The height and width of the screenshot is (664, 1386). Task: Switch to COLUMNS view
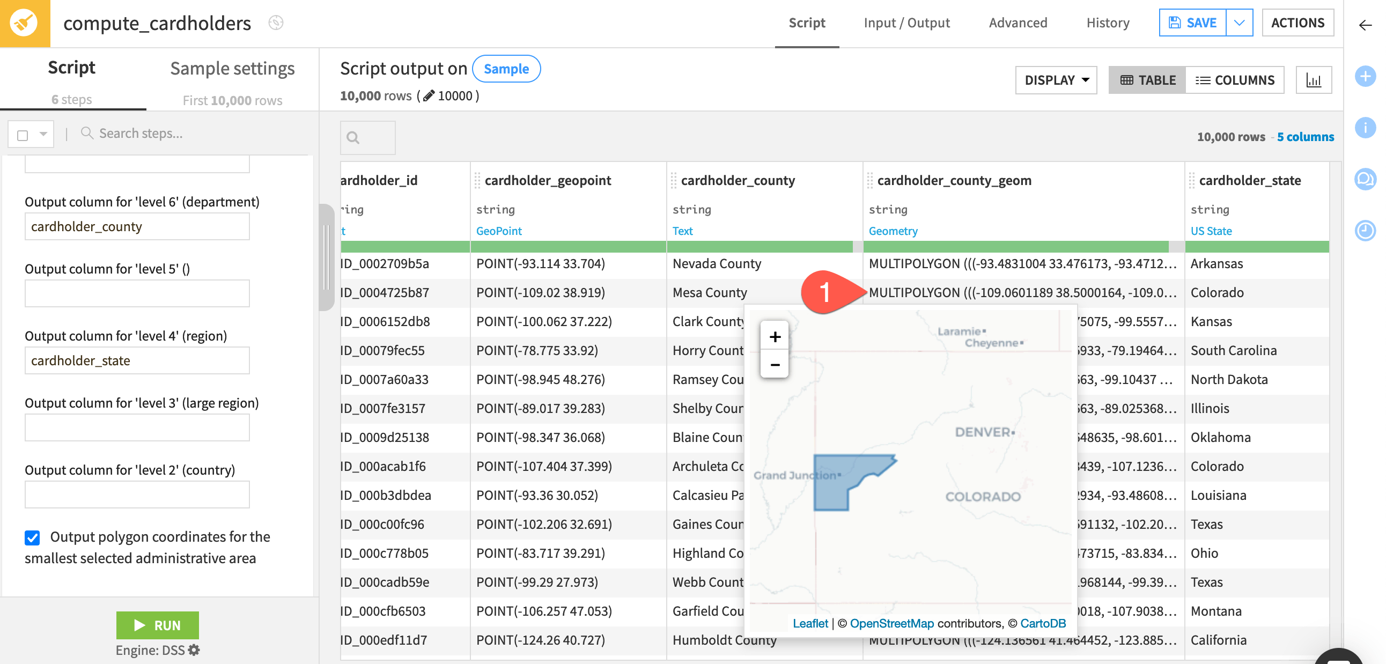pos(1234,80)
